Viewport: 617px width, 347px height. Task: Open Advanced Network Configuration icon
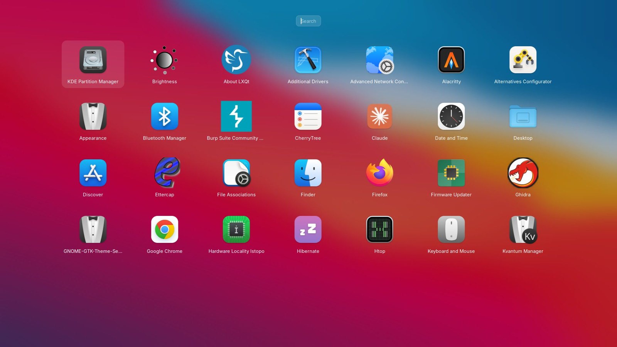pos(380,60)
